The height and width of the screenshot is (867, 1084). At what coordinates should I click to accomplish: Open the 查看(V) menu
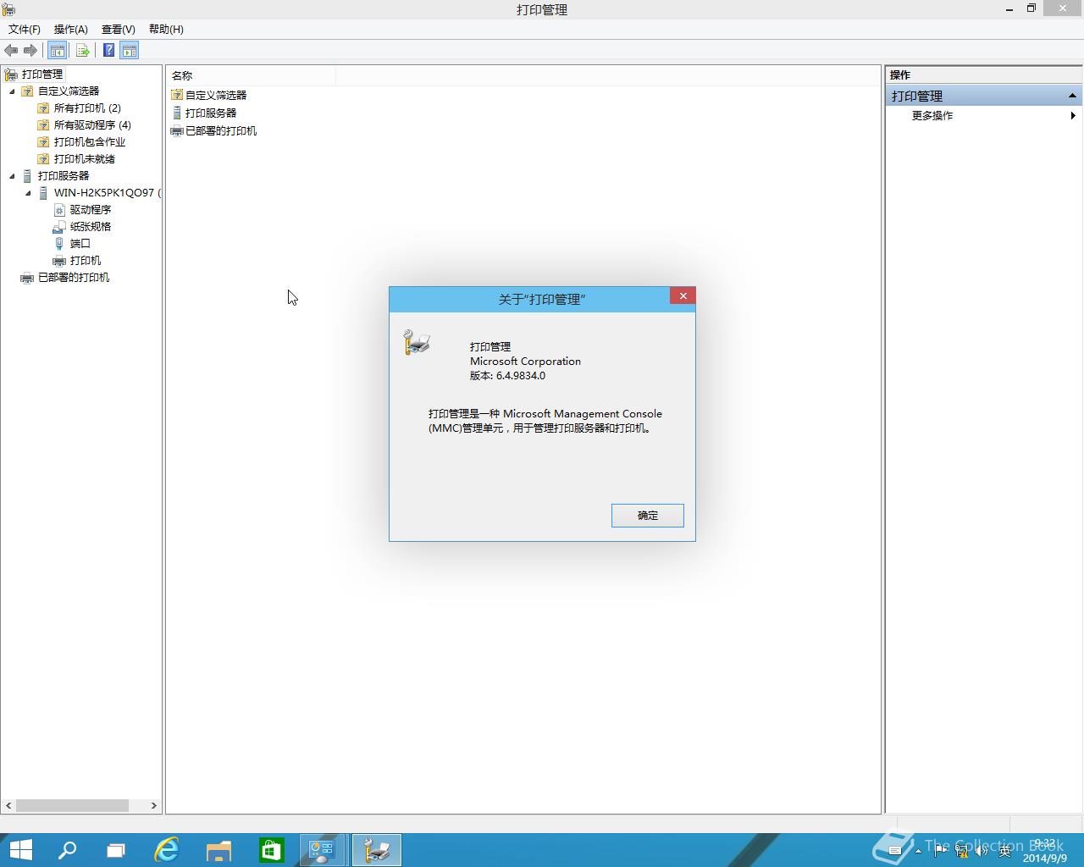(119, 30)
